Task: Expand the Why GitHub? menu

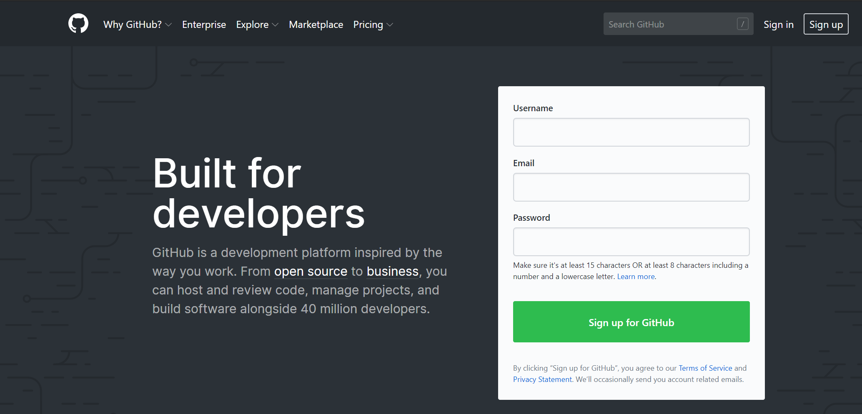Action: pos(138,25)
